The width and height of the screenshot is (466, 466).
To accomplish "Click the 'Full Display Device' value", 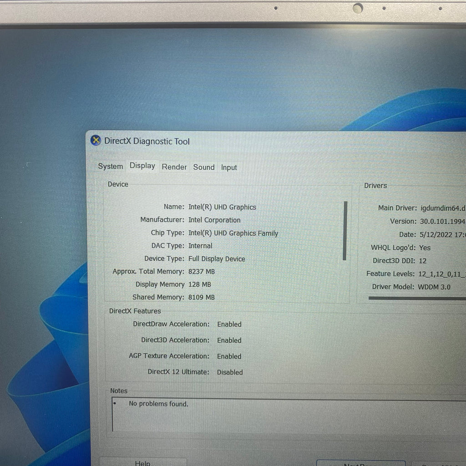I will (217, 259).
